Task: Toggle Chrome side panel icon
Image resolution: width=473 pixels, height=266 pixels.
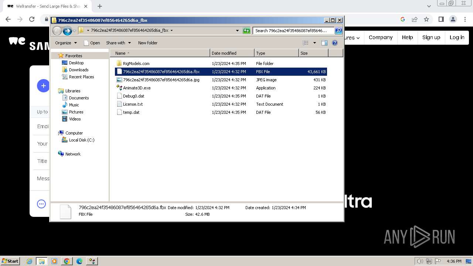Action: (x=441, y=20)
